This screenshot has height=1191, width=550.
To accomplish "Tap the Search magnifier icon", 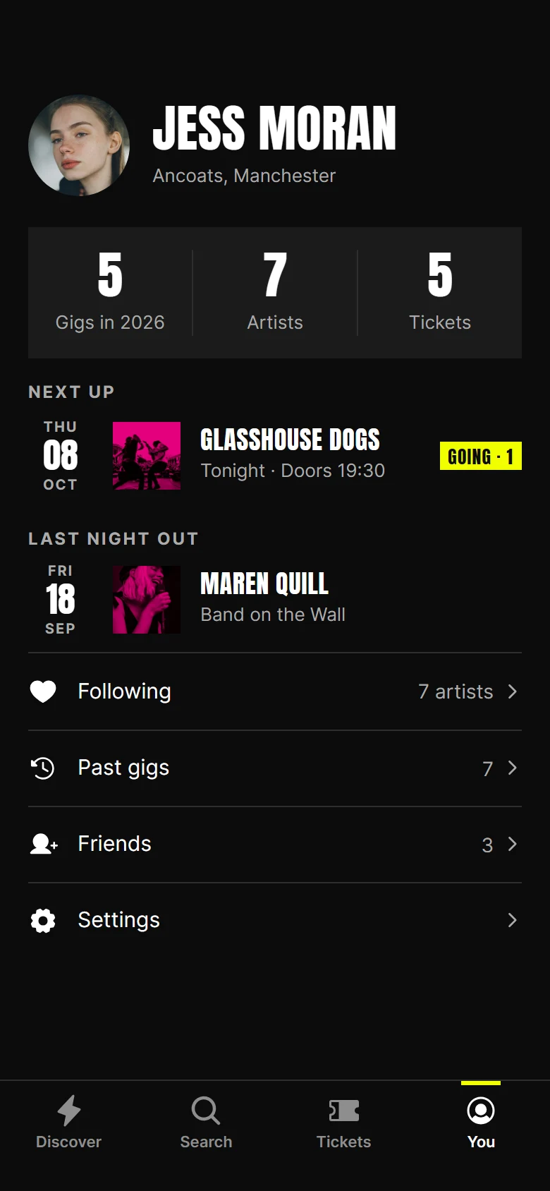I will [x=206, y=1111].
